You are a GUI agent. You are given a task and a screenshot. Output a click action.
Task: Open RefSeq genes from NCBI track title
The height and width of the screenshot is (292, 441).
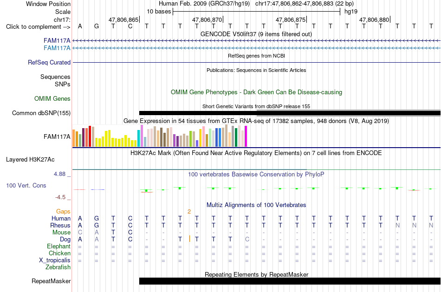[x=256, y=56]
